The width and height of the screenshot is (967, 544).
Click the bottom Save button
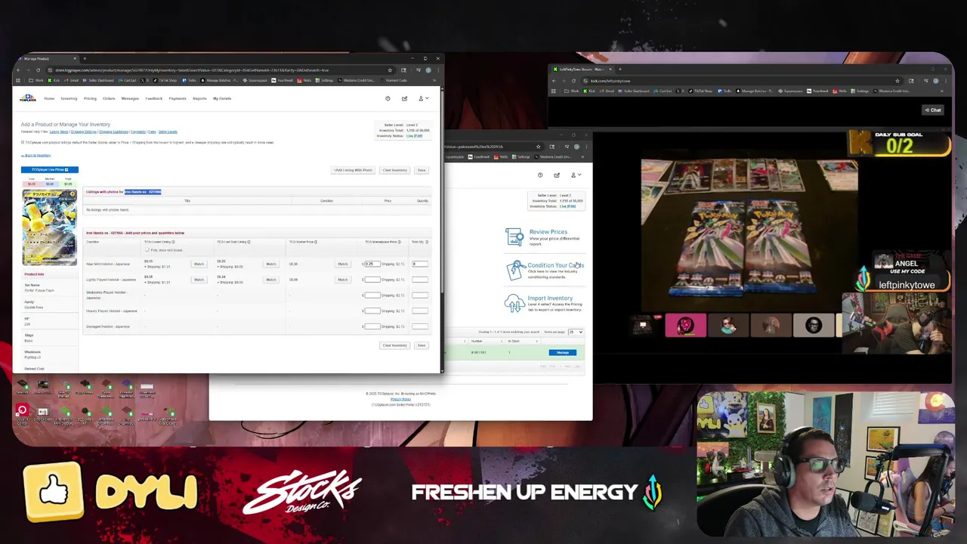[422, 345]
